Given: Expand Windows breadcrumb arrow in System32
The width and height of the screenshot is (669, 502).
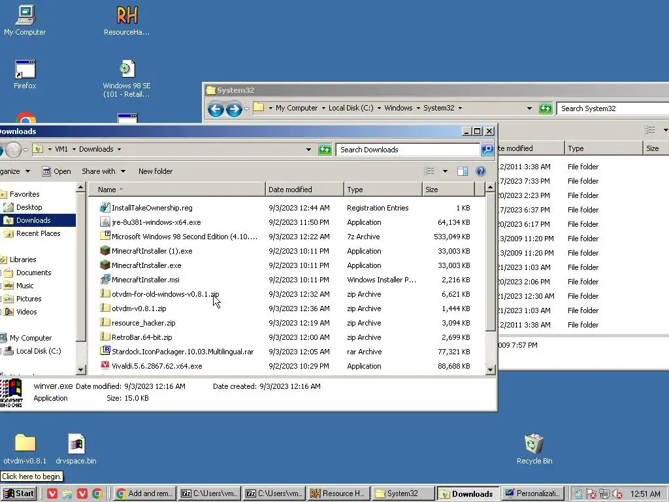Looking at the screenshot, I should (418, 108).
